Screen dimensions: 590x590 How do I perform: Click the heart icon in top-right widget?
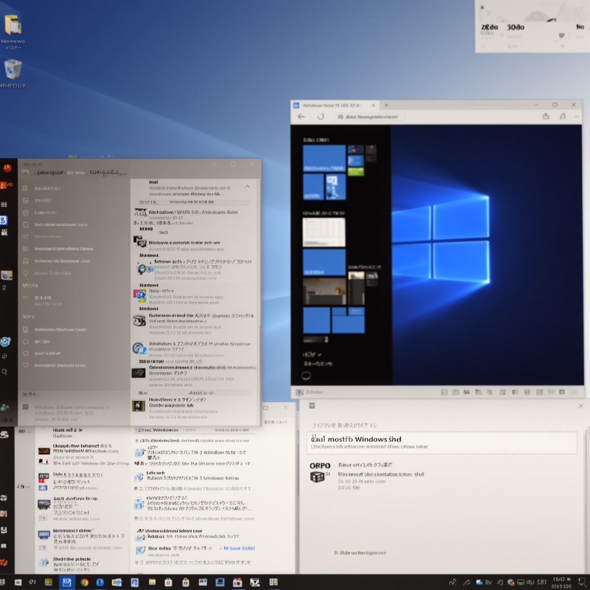point(561,36)
